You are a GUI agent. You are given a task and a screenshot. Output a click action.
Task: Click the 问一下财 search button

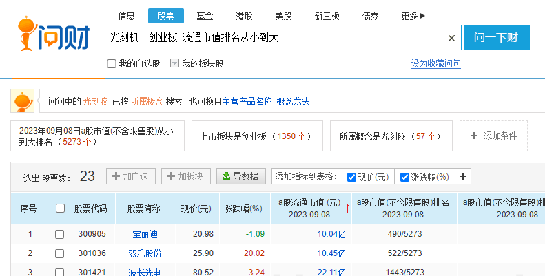[496, 37]
